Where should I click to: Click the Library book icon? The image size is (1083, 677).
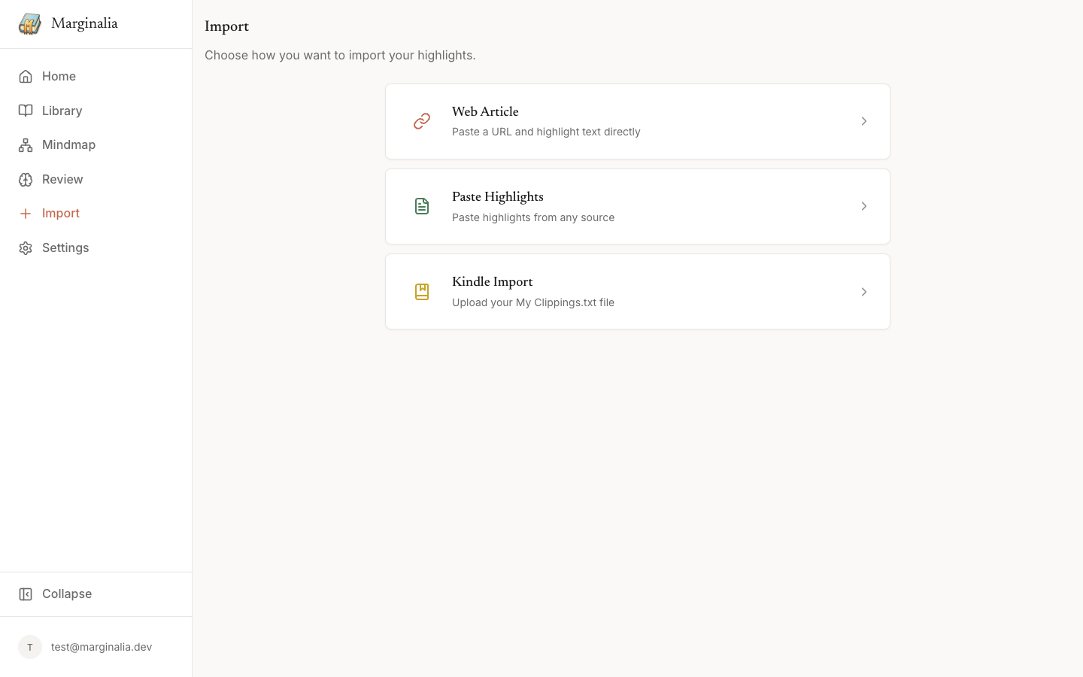pyautogui.click(x=26, y=111)
